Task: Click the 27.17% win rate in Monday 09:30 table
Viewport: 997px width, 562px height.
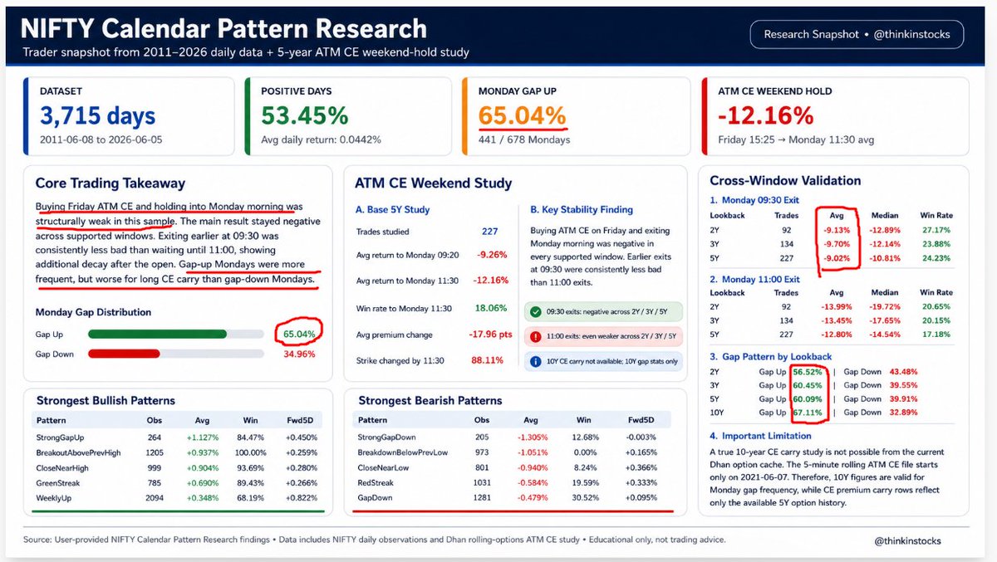Action: tap(936, 228)
